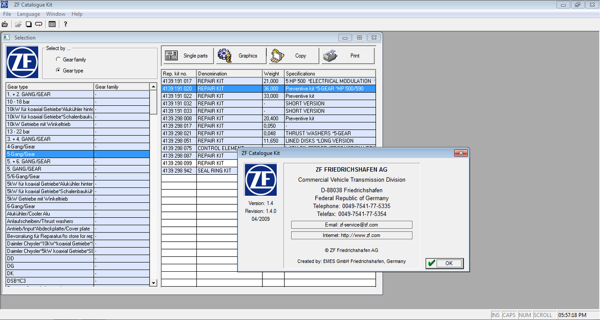Click the E-mail zf-service@zf.com field

(352, 225)
